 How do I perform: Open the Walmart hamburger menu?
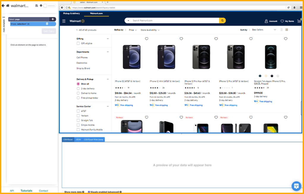[64, 21]
